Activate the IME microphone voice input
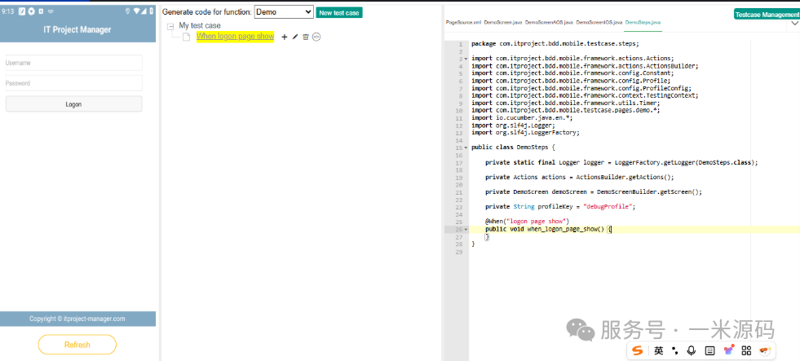The height and width of the screenshot is (361, 800). (x=692, y=350)
